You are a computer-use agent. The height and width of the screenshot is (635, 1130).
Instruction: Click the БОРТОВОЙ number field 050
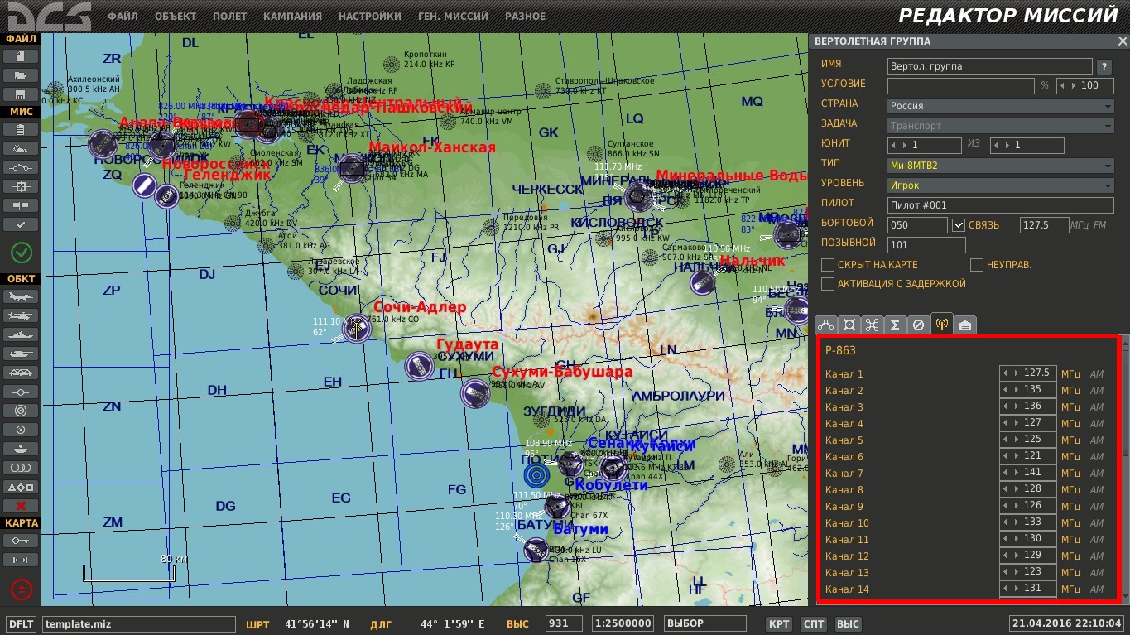(917, 225)
